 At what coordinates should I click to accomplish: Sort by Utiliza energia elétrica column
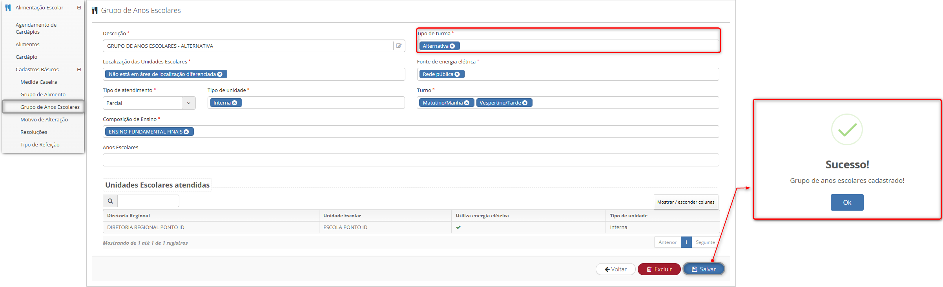click(x=529, y=216)
